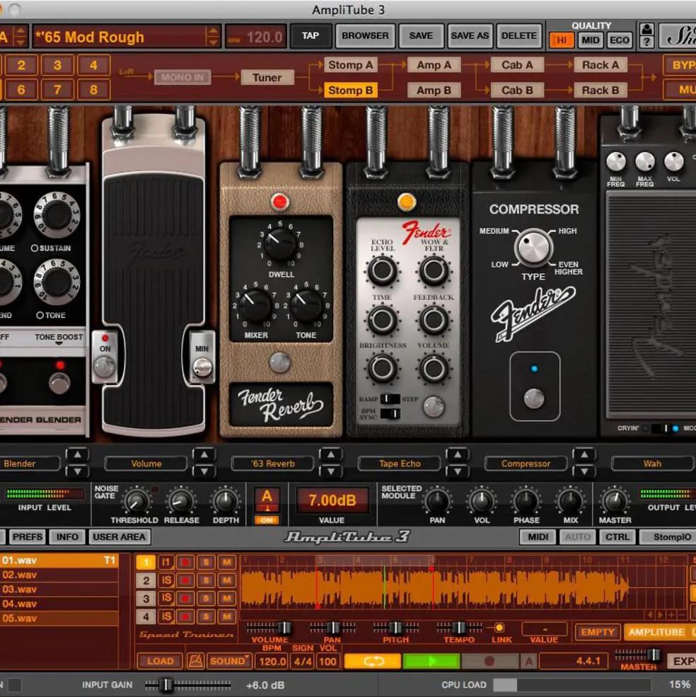
Task: Move '63 Reverb slot up with arrow
Action: [x=330, y=455]
